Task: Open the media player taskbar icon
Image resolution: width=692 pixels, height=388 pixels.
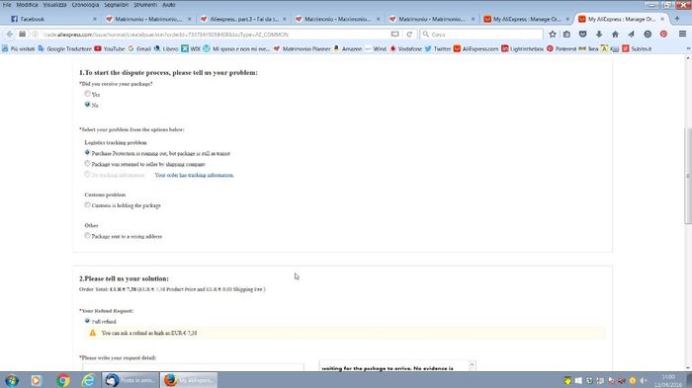Action: point(37,380)
